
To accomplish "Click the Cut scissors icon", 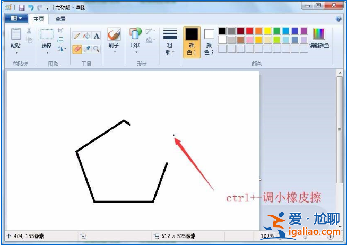I will pyautogui.click(x=29, y=31).
